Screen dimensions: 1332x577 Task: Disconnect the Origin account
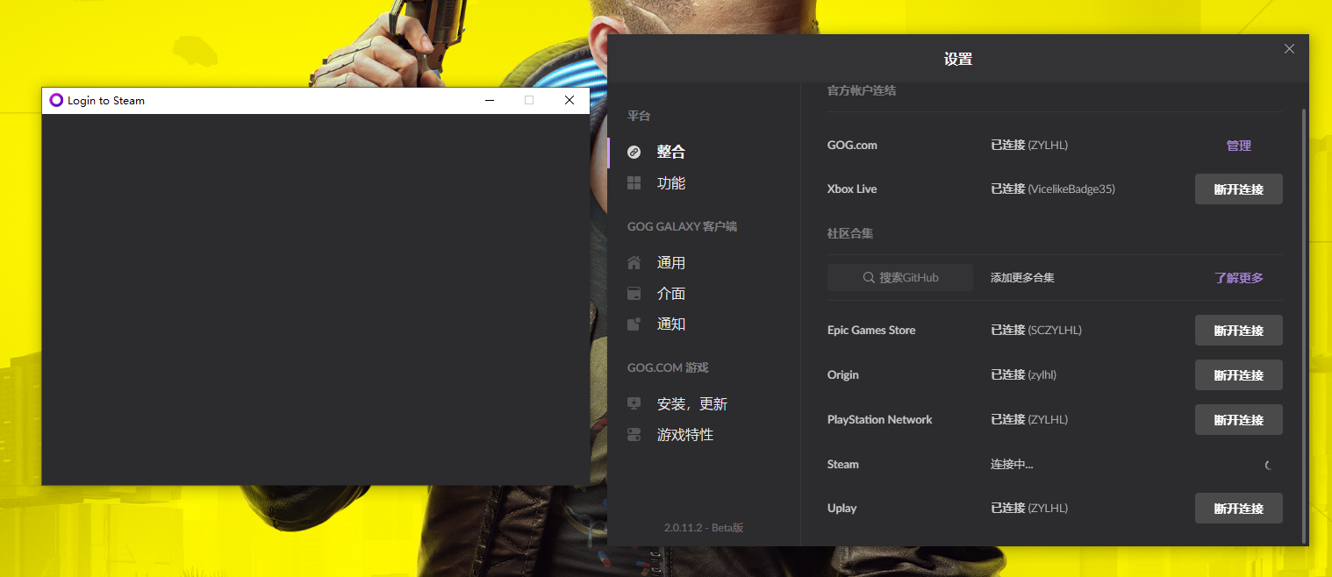(x=1239, y=375)
